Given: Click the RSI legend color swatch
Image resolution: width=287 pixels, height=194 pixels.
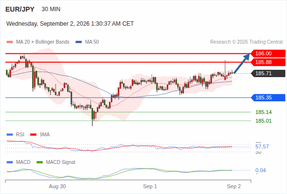Looking at the screenshot, I should 10,135.
